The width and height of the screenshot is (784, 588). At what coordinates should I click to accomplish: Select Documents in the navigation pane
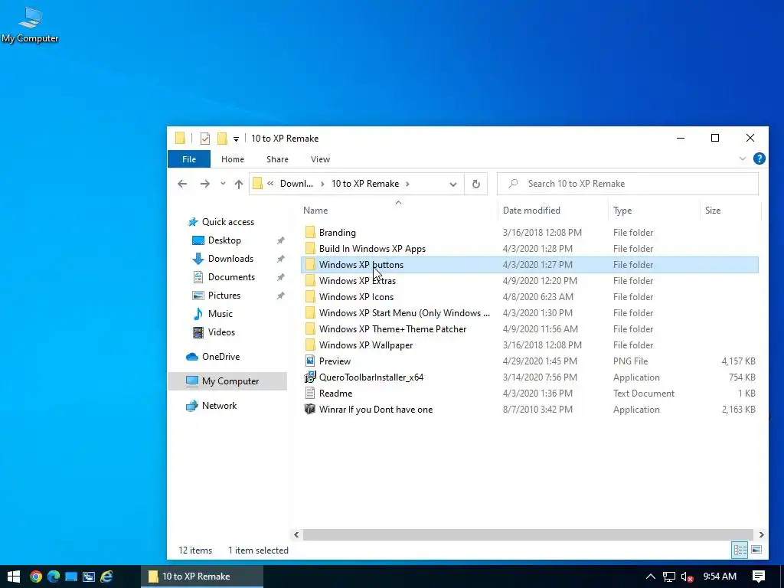tap(231, 277)
